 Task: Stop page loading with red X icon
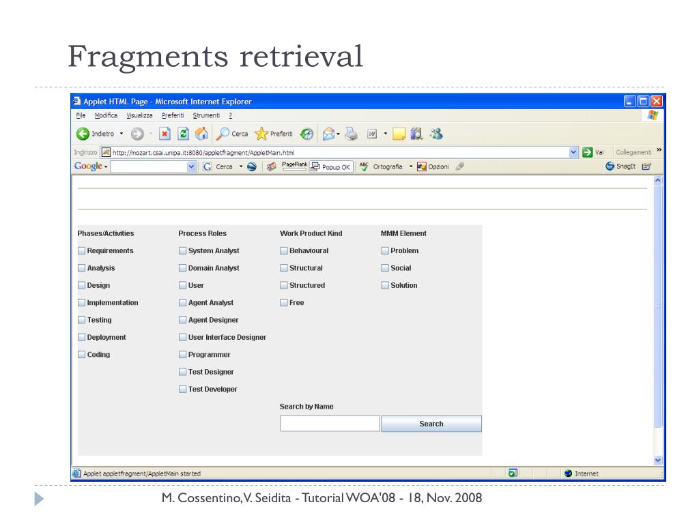[x=165, y=134]
